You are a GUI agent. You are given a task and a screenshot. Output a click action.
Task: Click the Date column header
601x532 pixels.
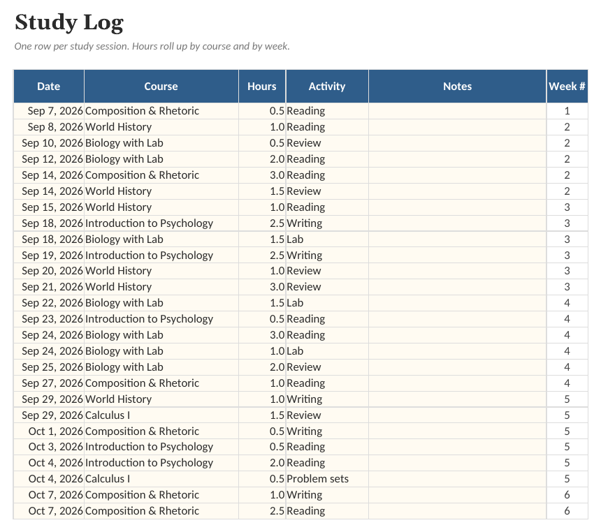pyautogui.click(x=49, y=86)
